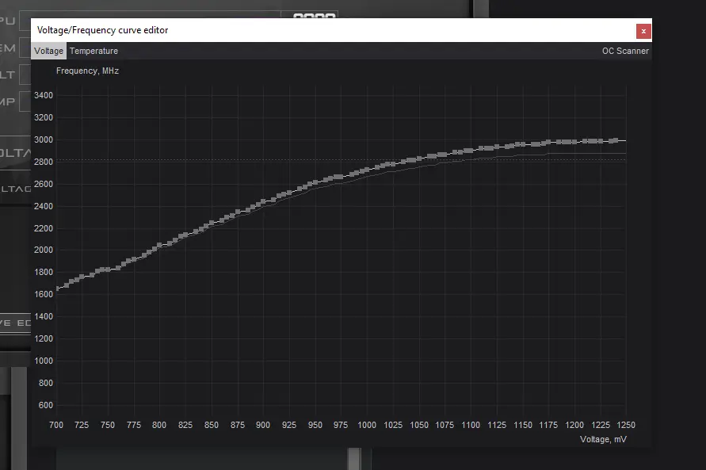Select the curve point at 1100 mV
Screen dimensions: 706x470
click(x=471, y=151)
